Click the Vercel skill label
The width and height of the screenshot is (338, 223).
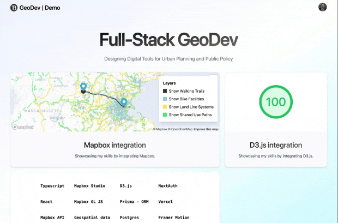point(166,202)
